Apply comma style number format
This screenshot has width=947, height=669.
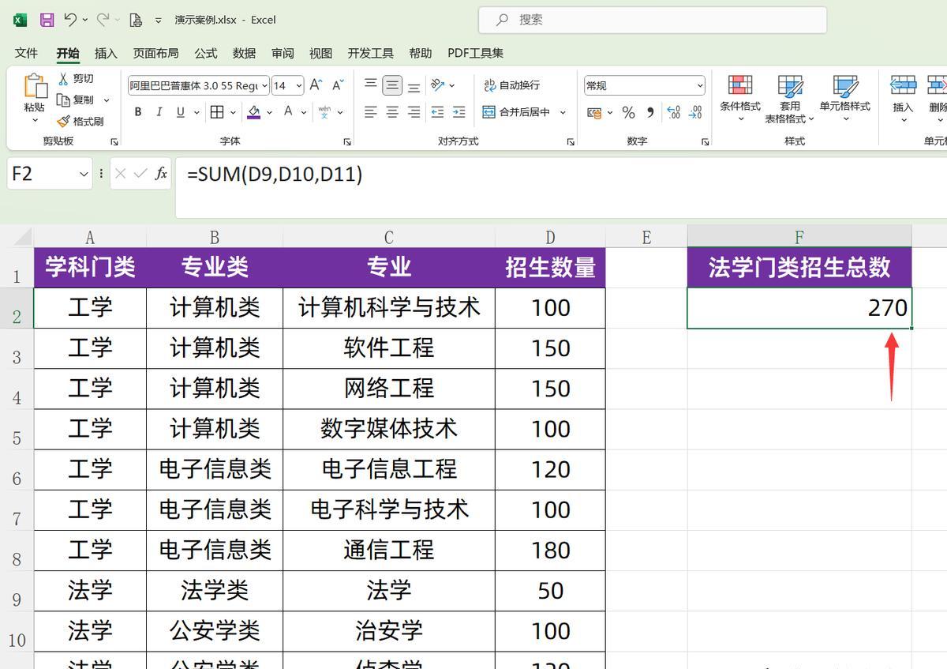(650, 113)
